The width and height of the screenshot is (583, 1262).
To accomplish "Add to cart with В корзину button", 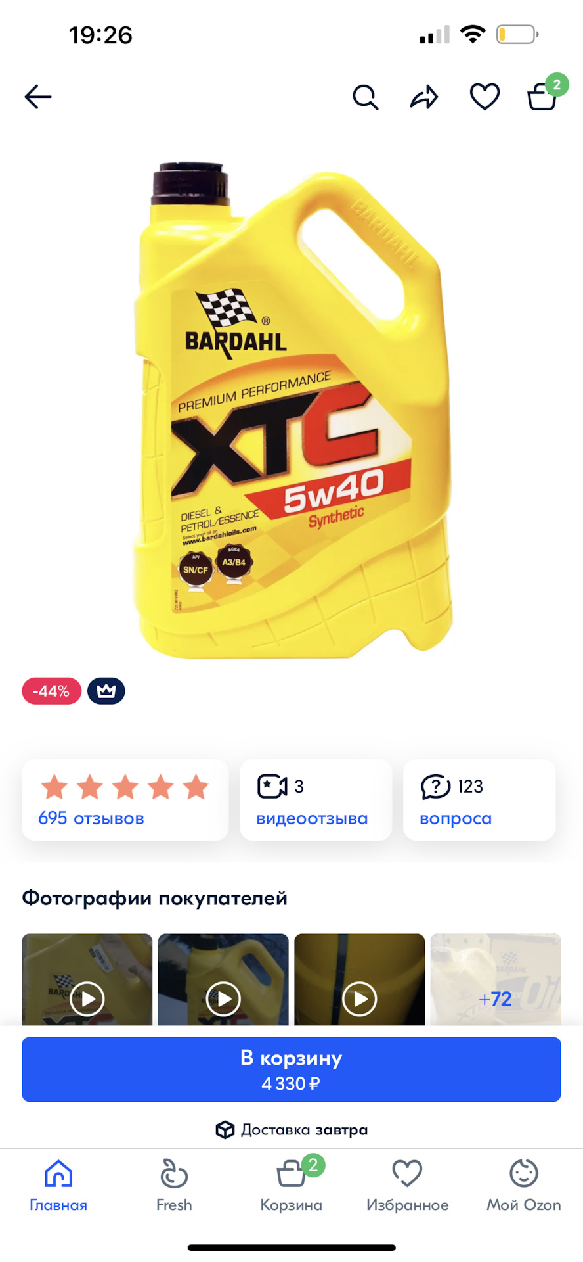I will coord(291,1069).
